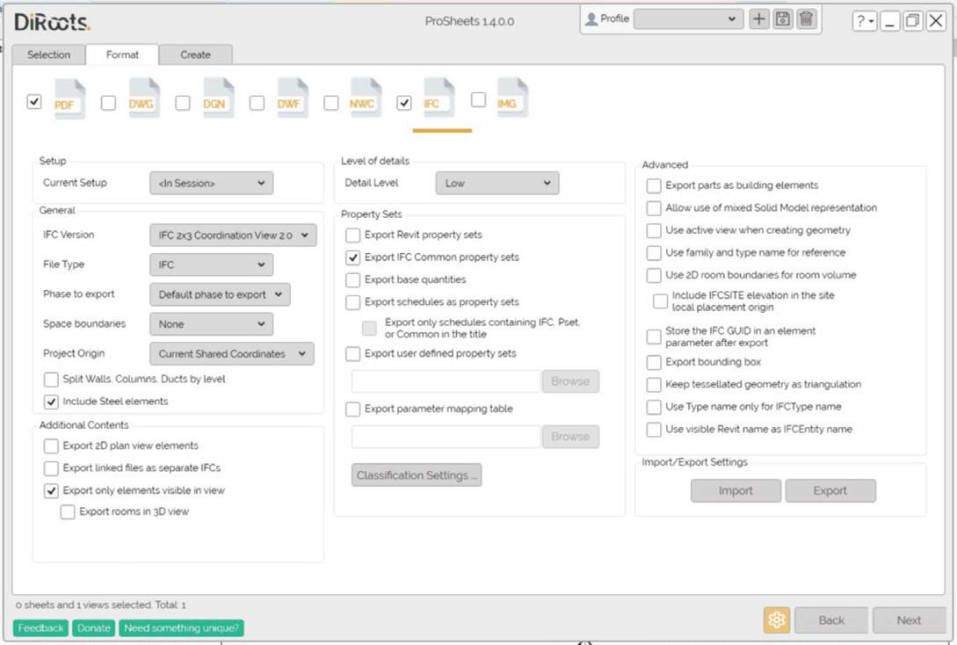Enable the DWF export checkbox
This screenshot has height=645, width=957.
257,103
